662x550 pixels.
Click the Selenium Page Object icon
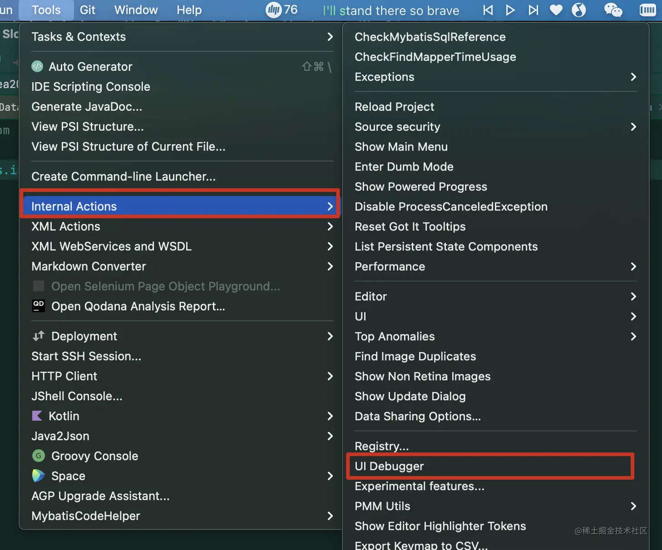click(x=39, y=286)
